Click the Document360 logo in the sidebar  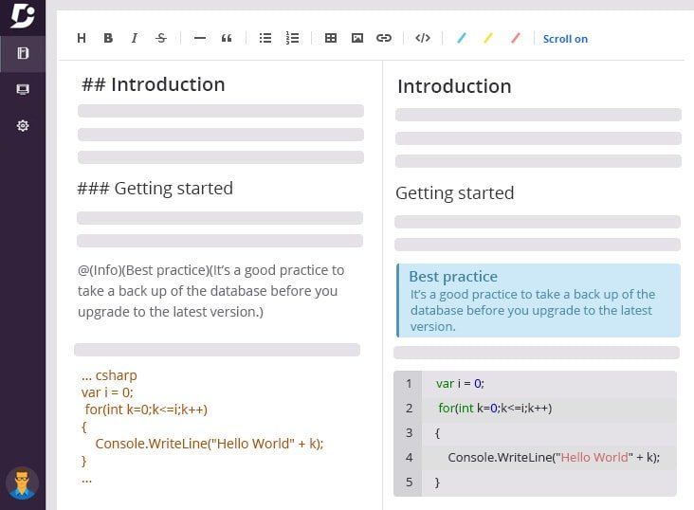pos(23,15)
